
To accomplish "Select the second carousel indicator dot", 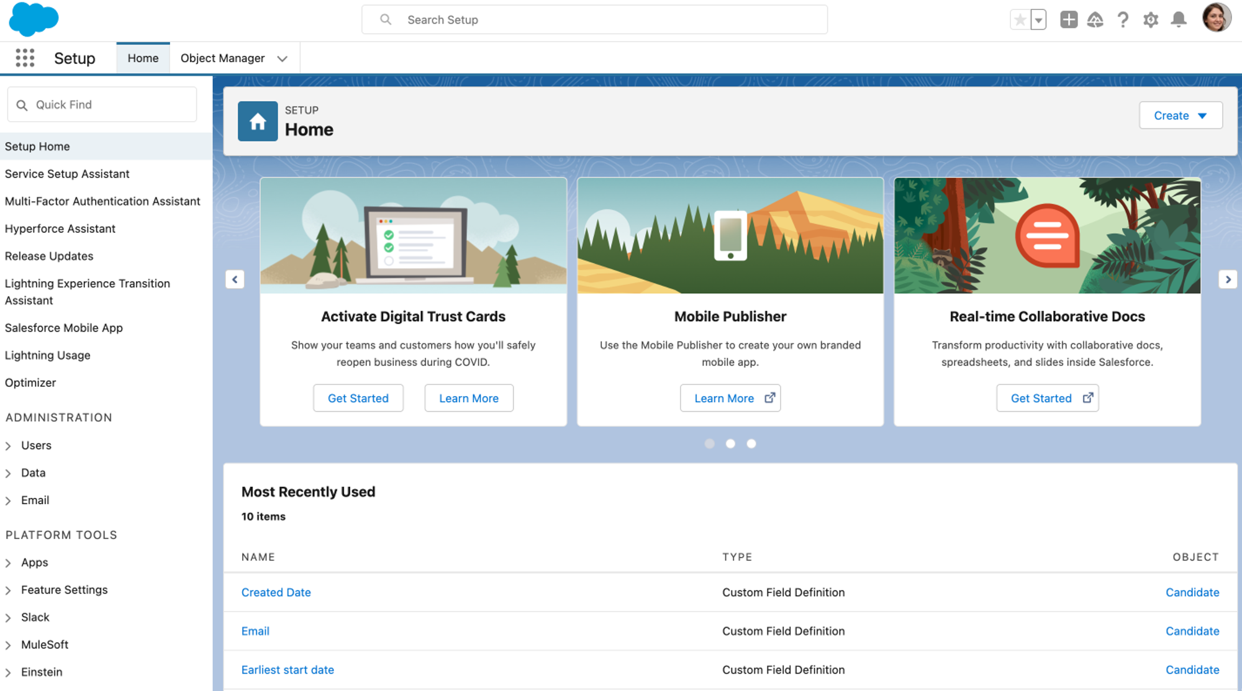I will (x=730, y=443).
